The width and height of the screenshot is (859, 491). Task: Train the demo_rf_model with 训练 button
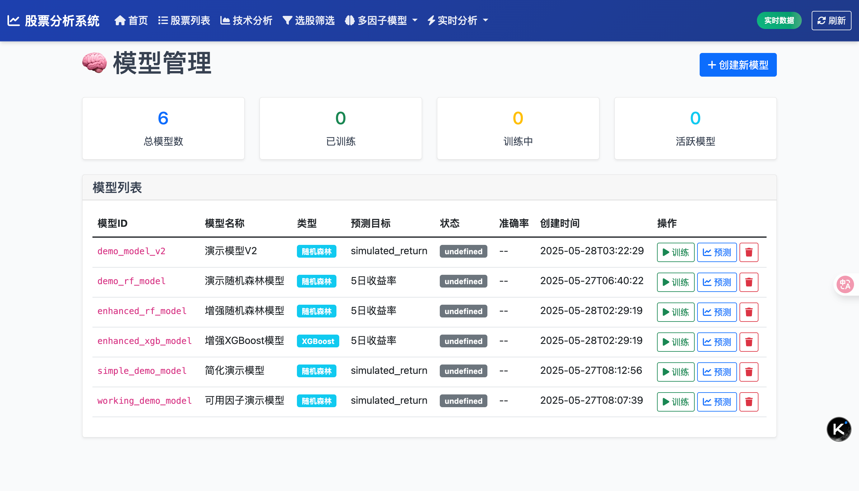675,282
